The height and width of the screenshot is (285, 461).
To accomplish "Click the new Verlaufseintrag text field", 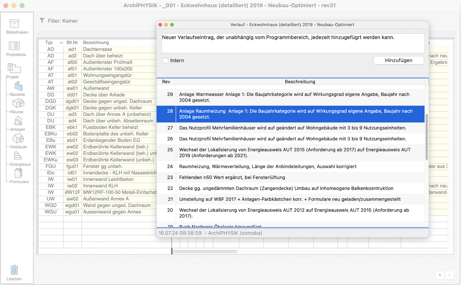I will [293, 43].
